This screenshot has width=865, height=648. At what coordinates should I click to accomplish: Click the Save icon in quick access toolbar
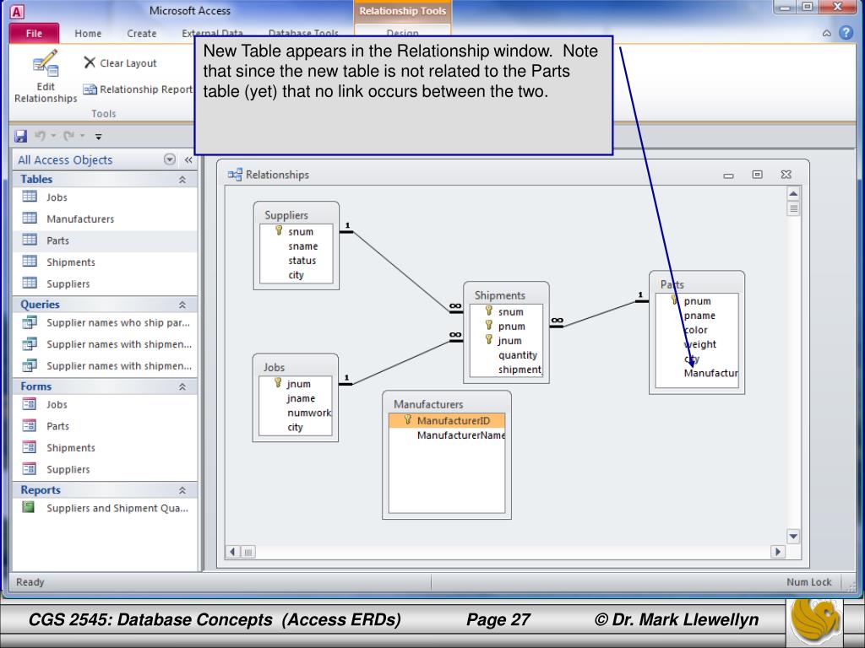pos(21,136)
